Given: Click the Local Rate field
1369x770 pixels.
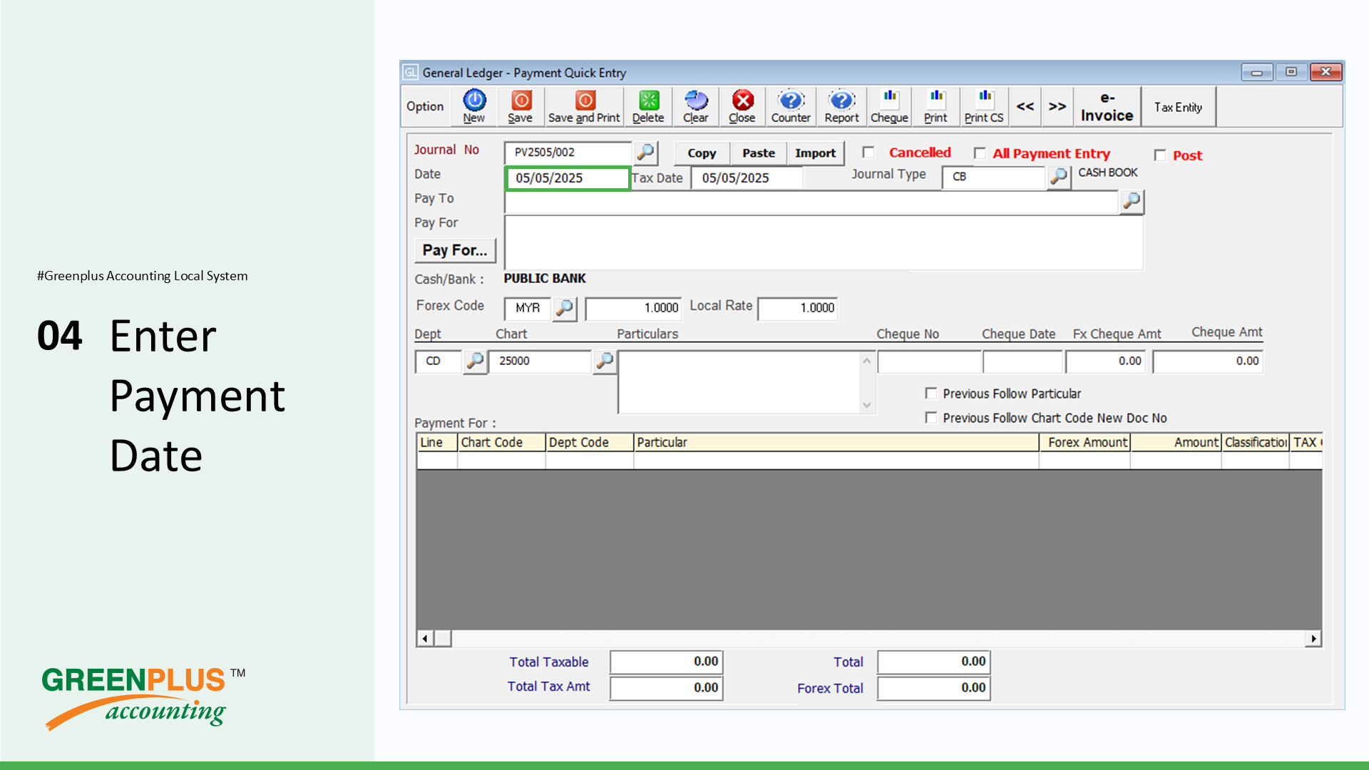Looking at the screenshot, I should (797, 308).
